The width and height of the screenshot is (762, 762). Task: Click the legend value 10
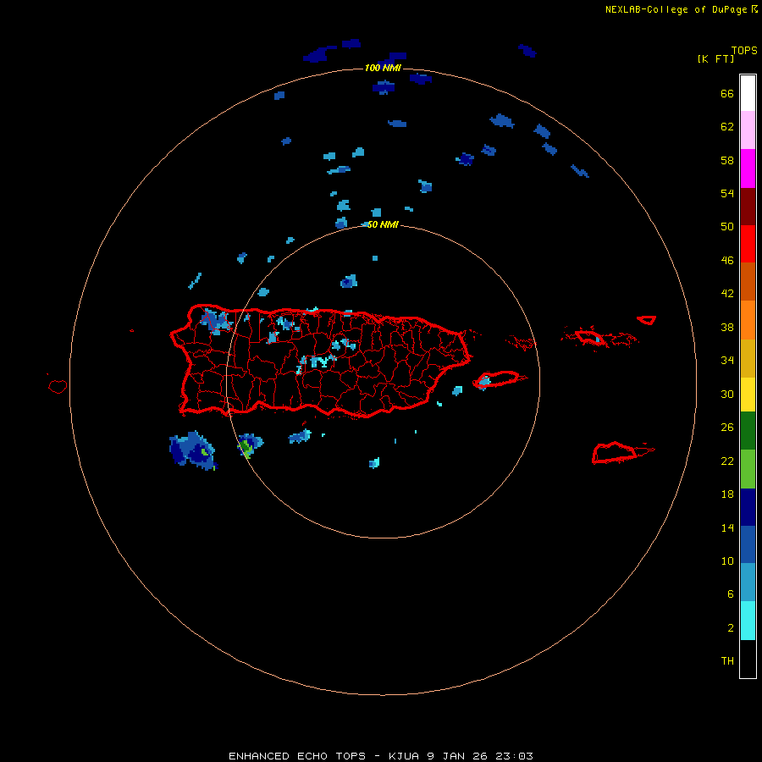(x=727, y=561)
